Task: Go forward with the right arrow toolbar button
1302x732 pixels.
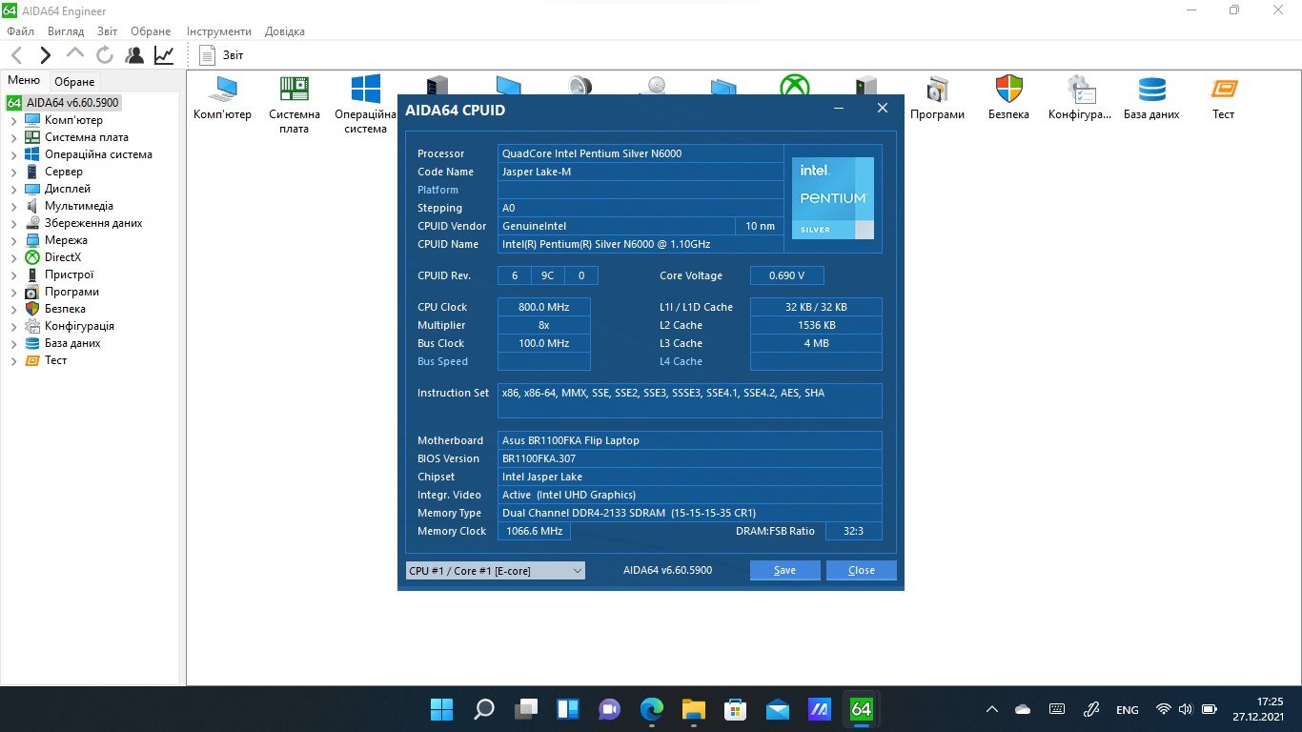Action: (45, 55)
